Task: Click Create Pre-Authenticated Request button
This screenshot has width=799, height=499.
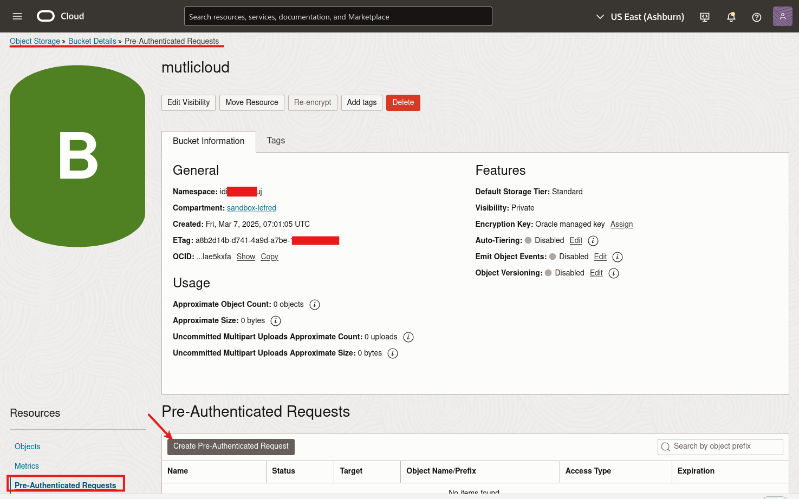Action: pyautogui.click(x=231, y=447)
